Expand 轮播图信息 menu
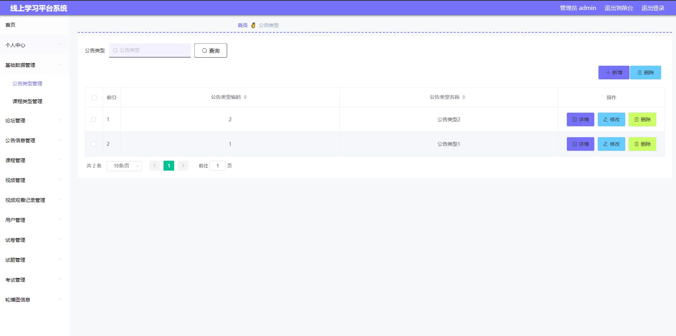This screenshot has width=676, height=336. [34, 300]
